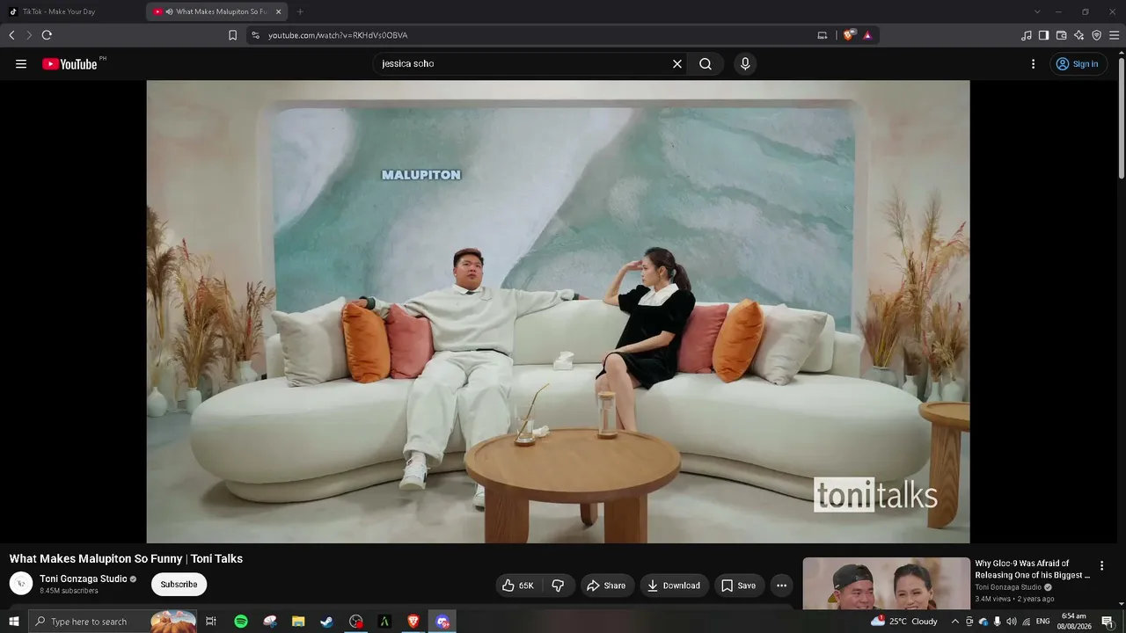Open the Brave playlist music icon
Image resolution: width=1126 pixels, height=633 pixels.
click(x=1027, y=35)
